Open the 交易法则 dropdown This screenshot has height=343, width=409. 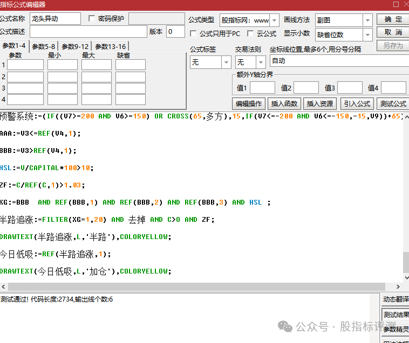coord(261,62)
